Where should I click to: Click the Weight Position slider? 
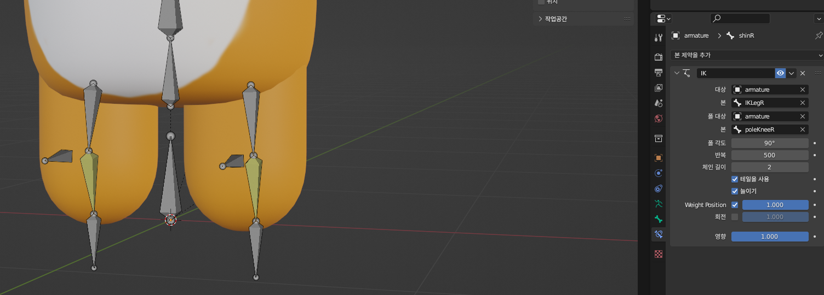tap(775, 205)
